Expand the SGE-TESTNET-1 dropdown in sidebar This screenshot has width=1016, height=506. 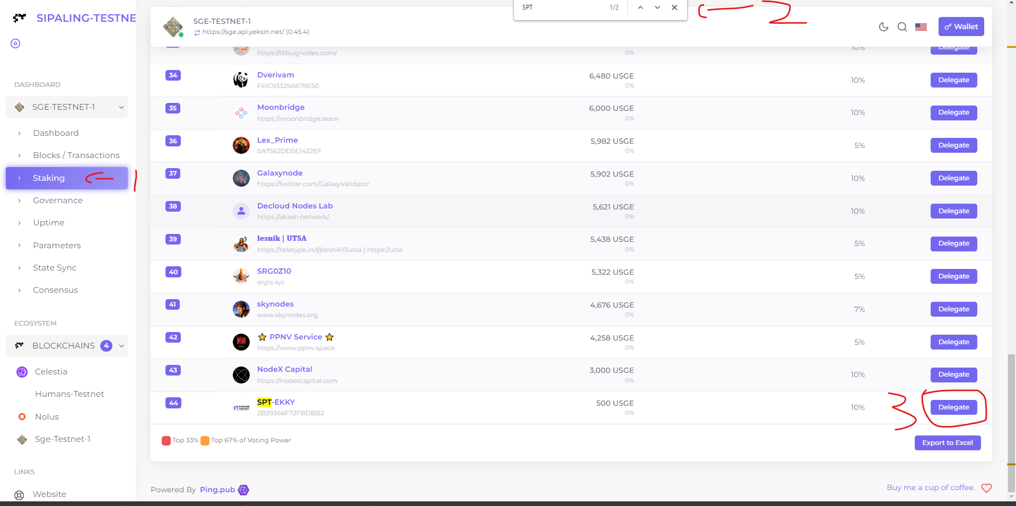pos(121,107)
